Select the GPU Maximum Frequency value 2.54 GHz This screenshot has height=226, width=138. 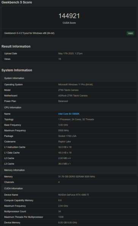coord(63,206)
